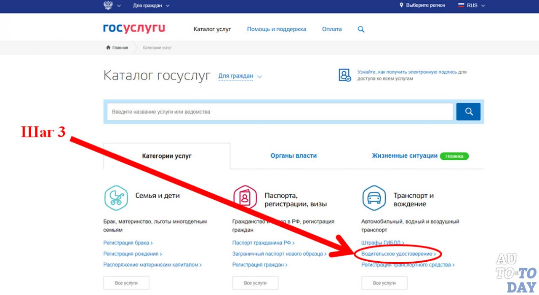Click in the service name search field
Screen dimensions: 539x295
280,112
